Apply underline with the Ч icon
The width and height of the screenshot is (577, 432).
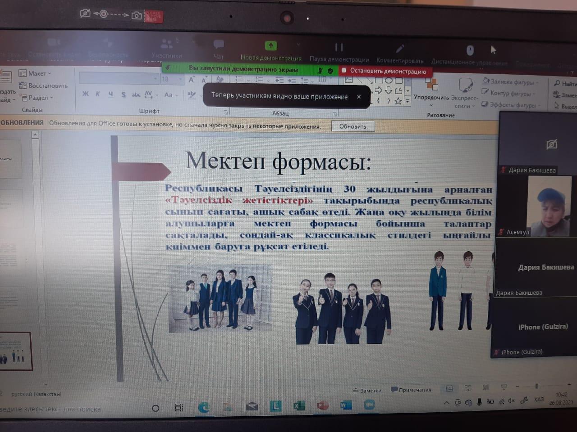110,94
